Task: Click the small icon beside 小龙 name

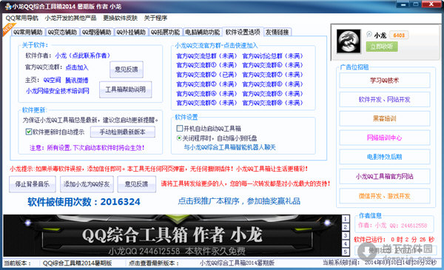Action: (369, 34)
